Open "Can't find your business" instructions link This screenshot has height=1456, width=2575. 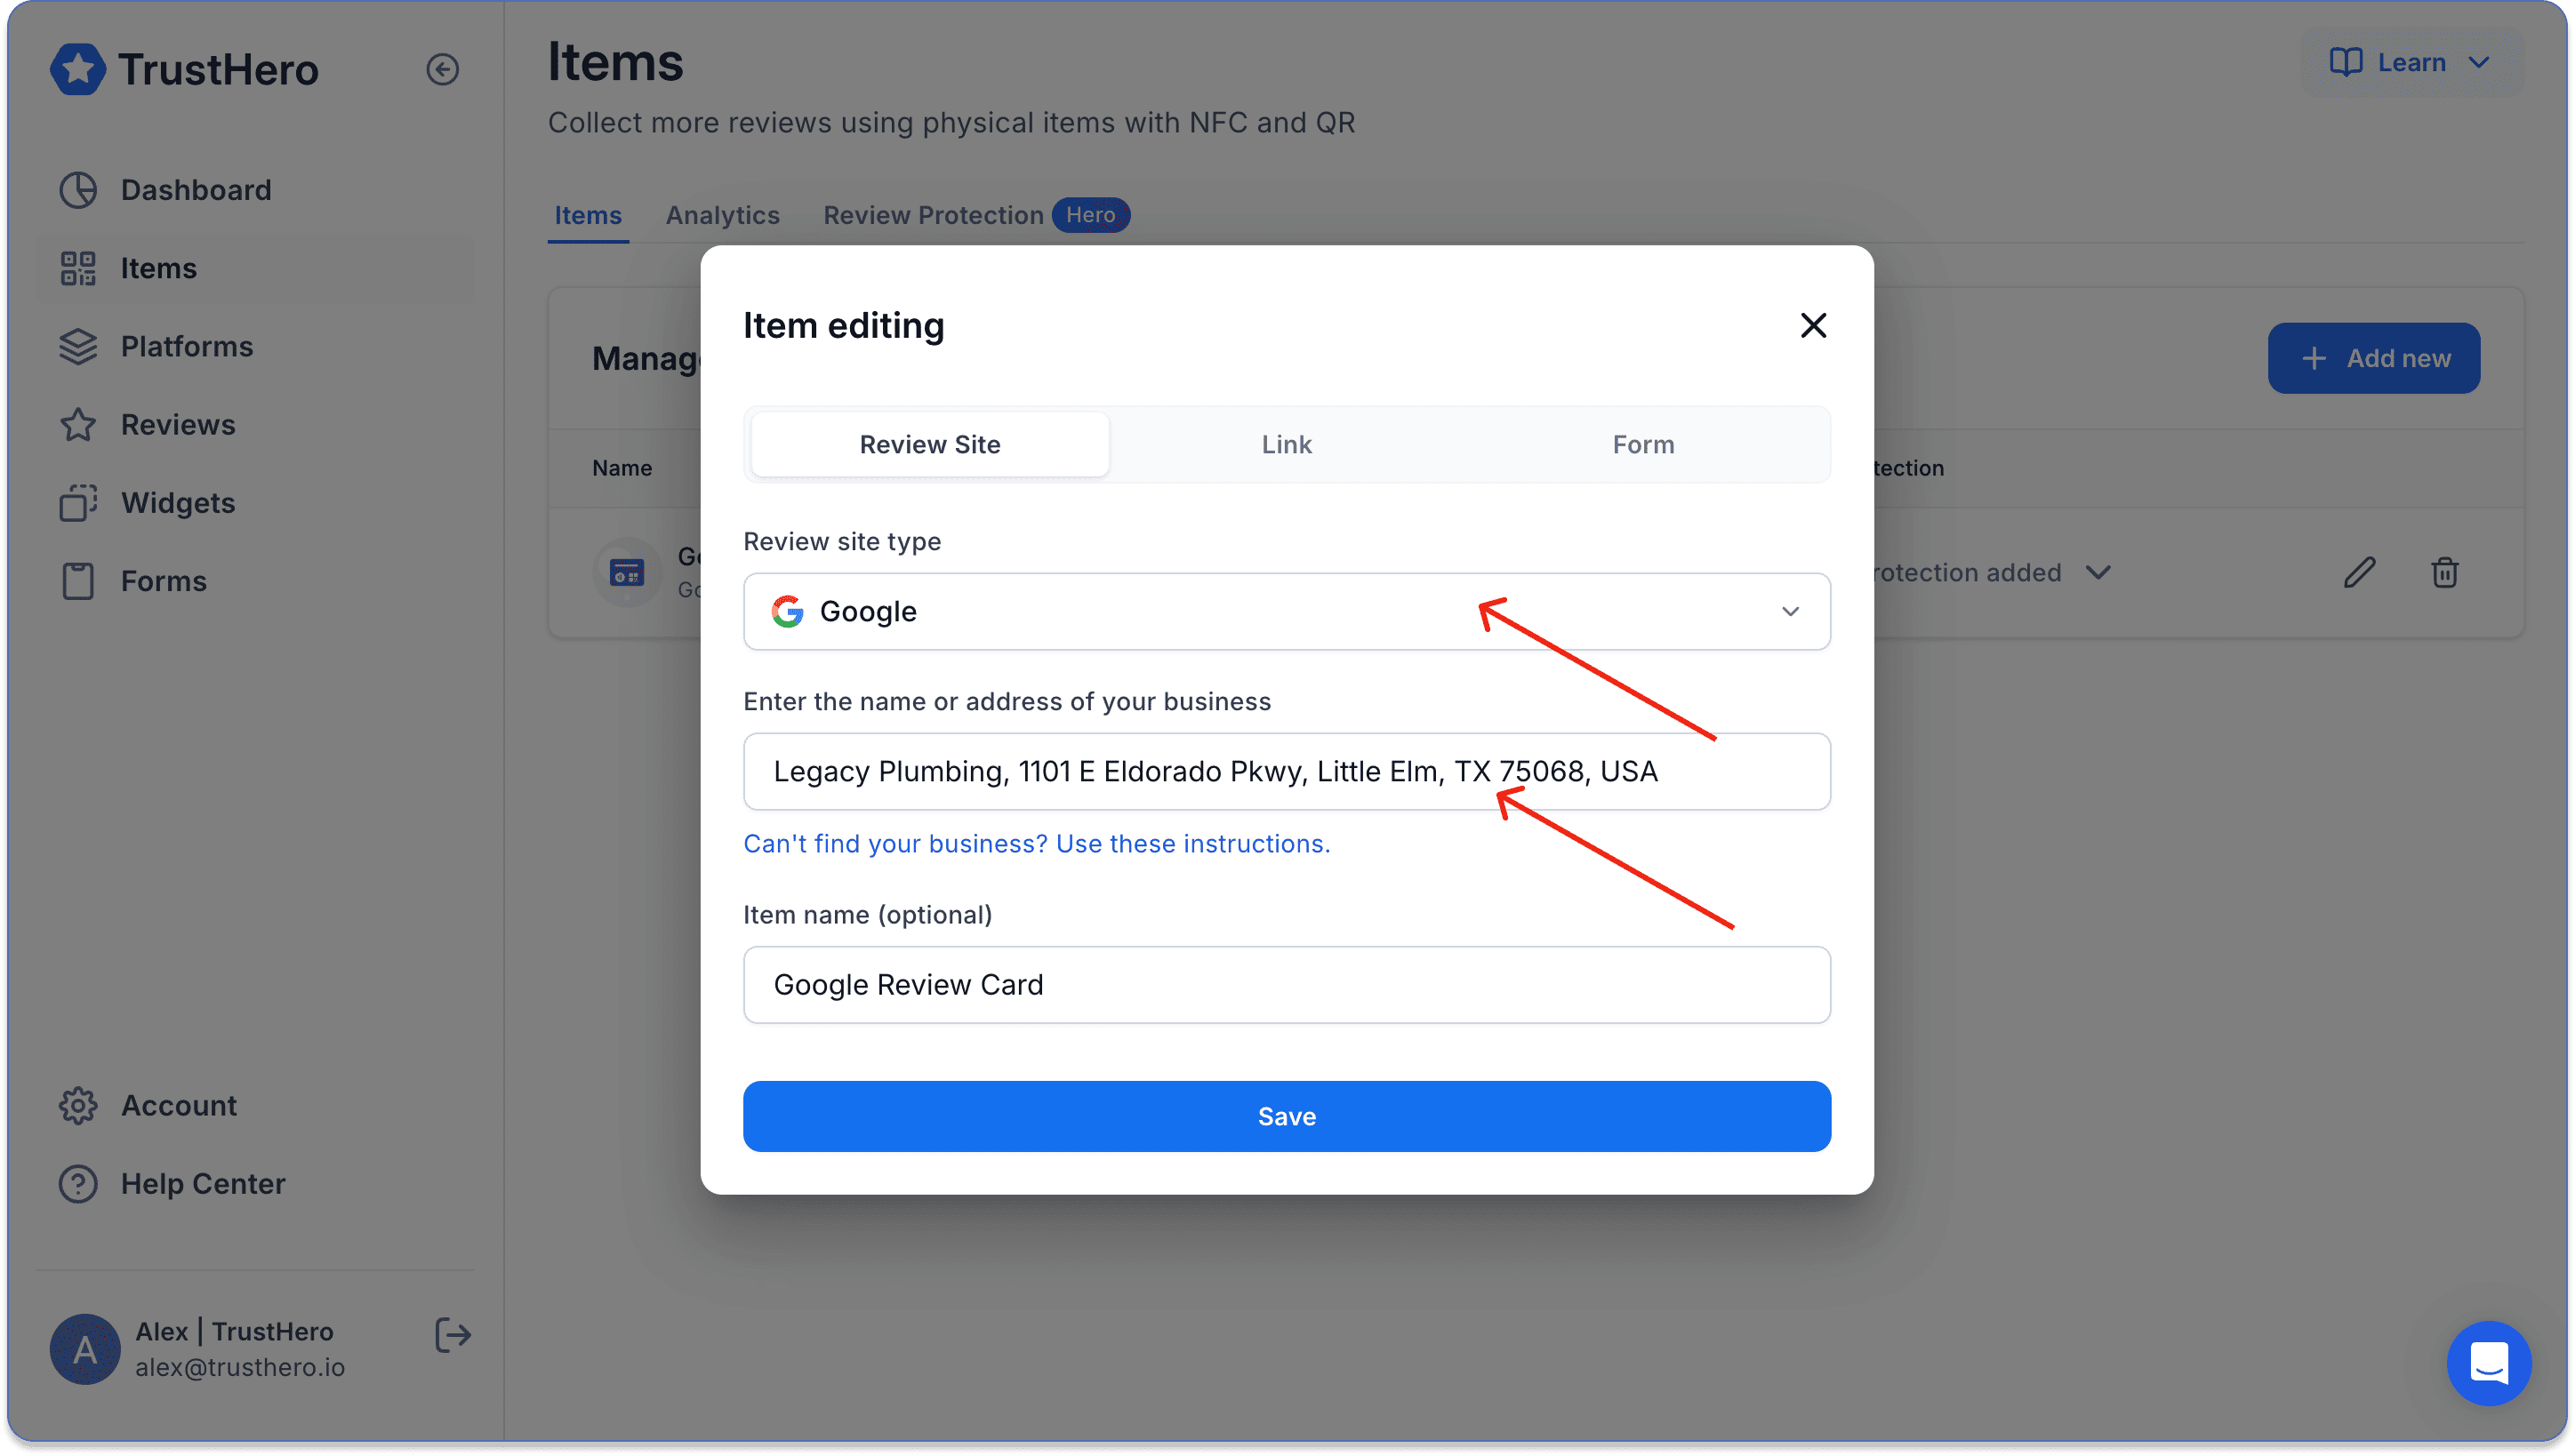click(x=1036, y=843)
